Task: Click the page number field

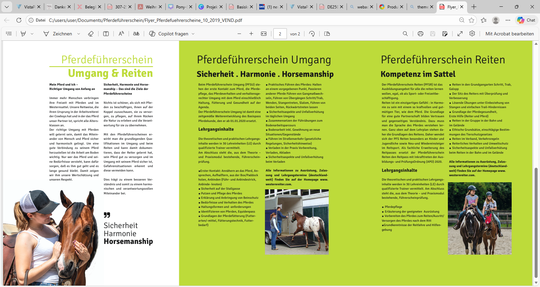Action: (280, 34)
